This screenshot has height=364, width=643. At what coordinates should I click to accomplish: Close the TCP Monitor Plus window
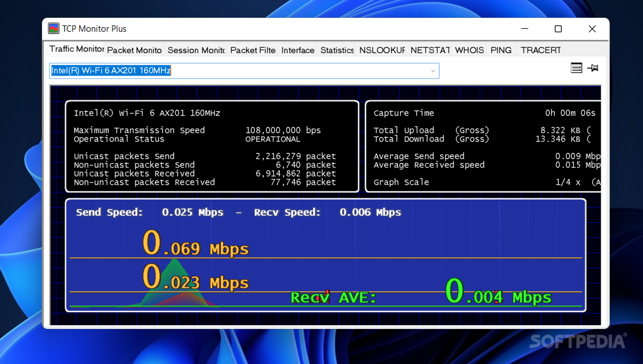click(592, 29)
